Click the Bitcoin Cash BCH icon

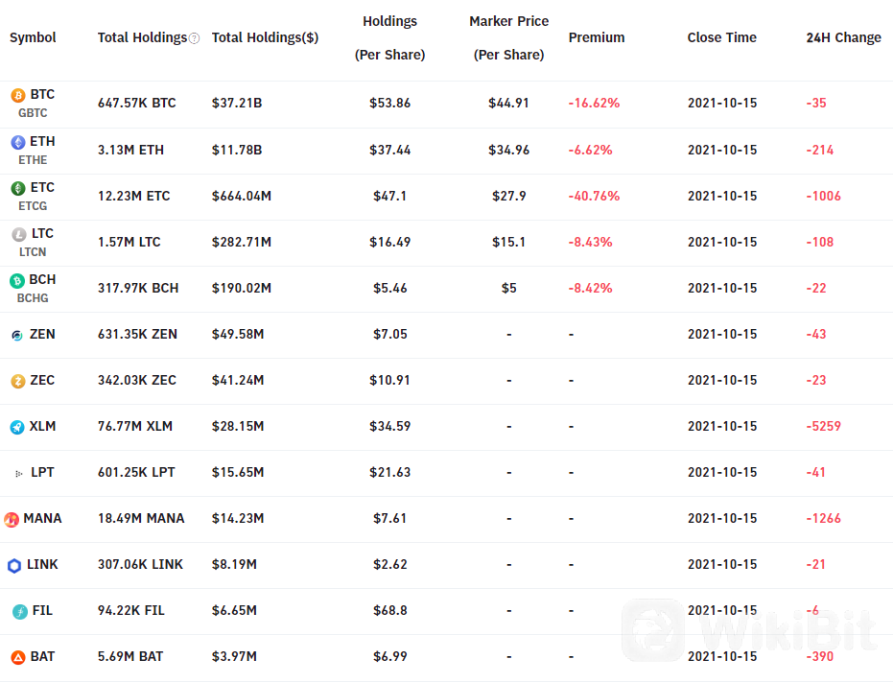point(17,280)
